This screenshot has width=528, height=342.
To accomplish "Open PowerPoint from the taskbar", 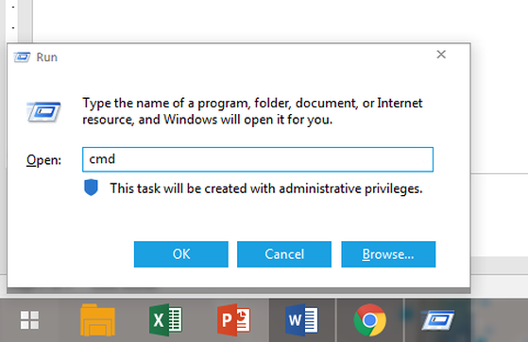I will click(233, 319).
